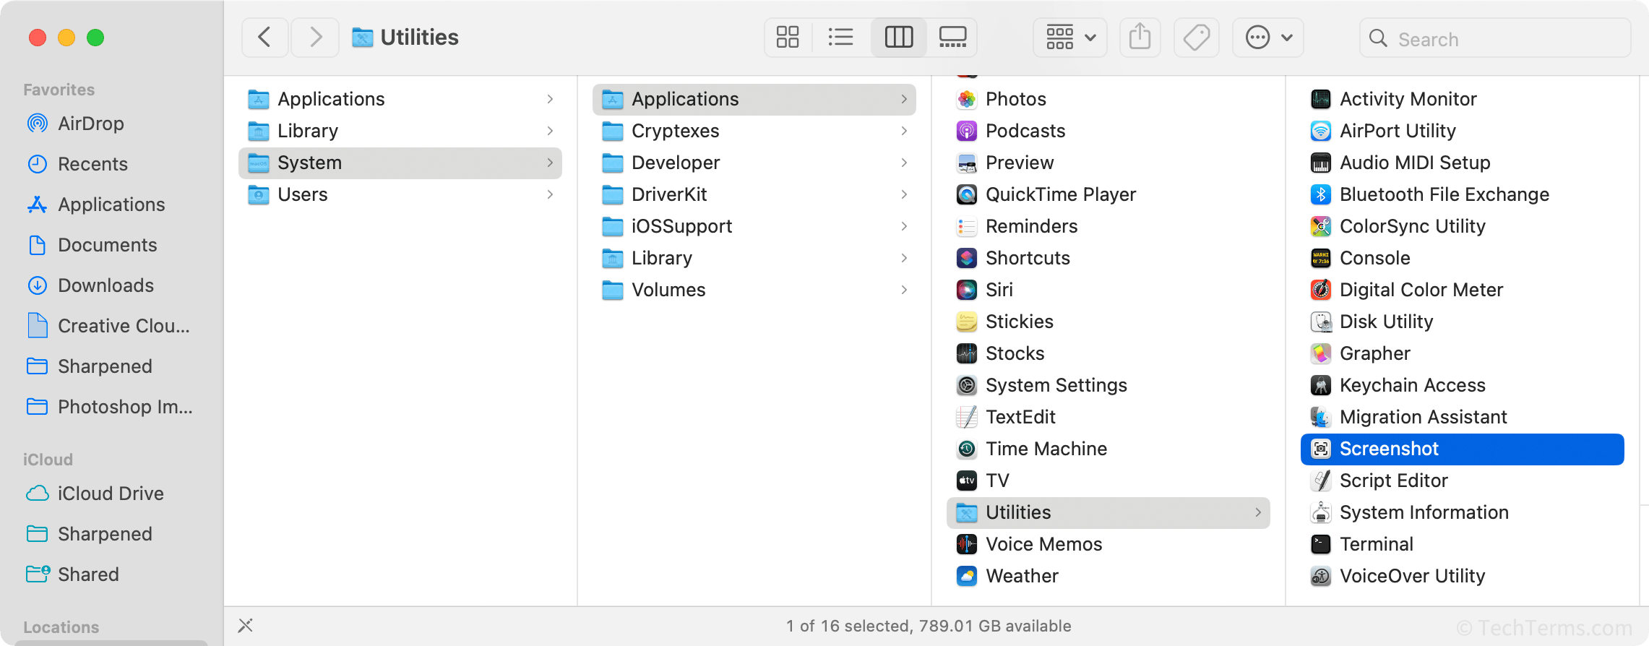Select the Preview app
Image resolution: width=1649 pixels, height=646 pixels.
[x=1108, y=163]
